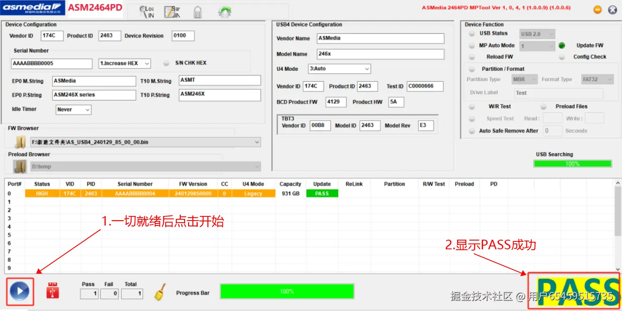
Task: Click the Model Name field 246x
Action: 380,54
